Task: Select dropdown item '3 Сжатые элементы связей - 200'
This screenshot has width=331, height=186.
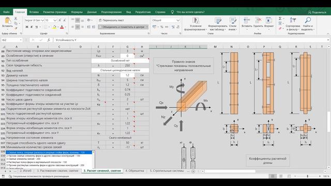Action: [49, 159]
